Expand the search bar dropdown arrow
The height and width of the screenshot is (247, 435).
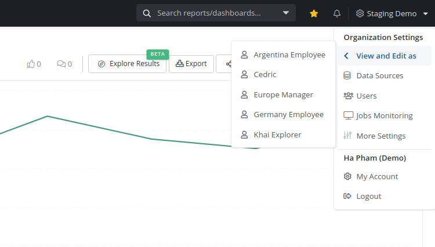coord(286,13)
